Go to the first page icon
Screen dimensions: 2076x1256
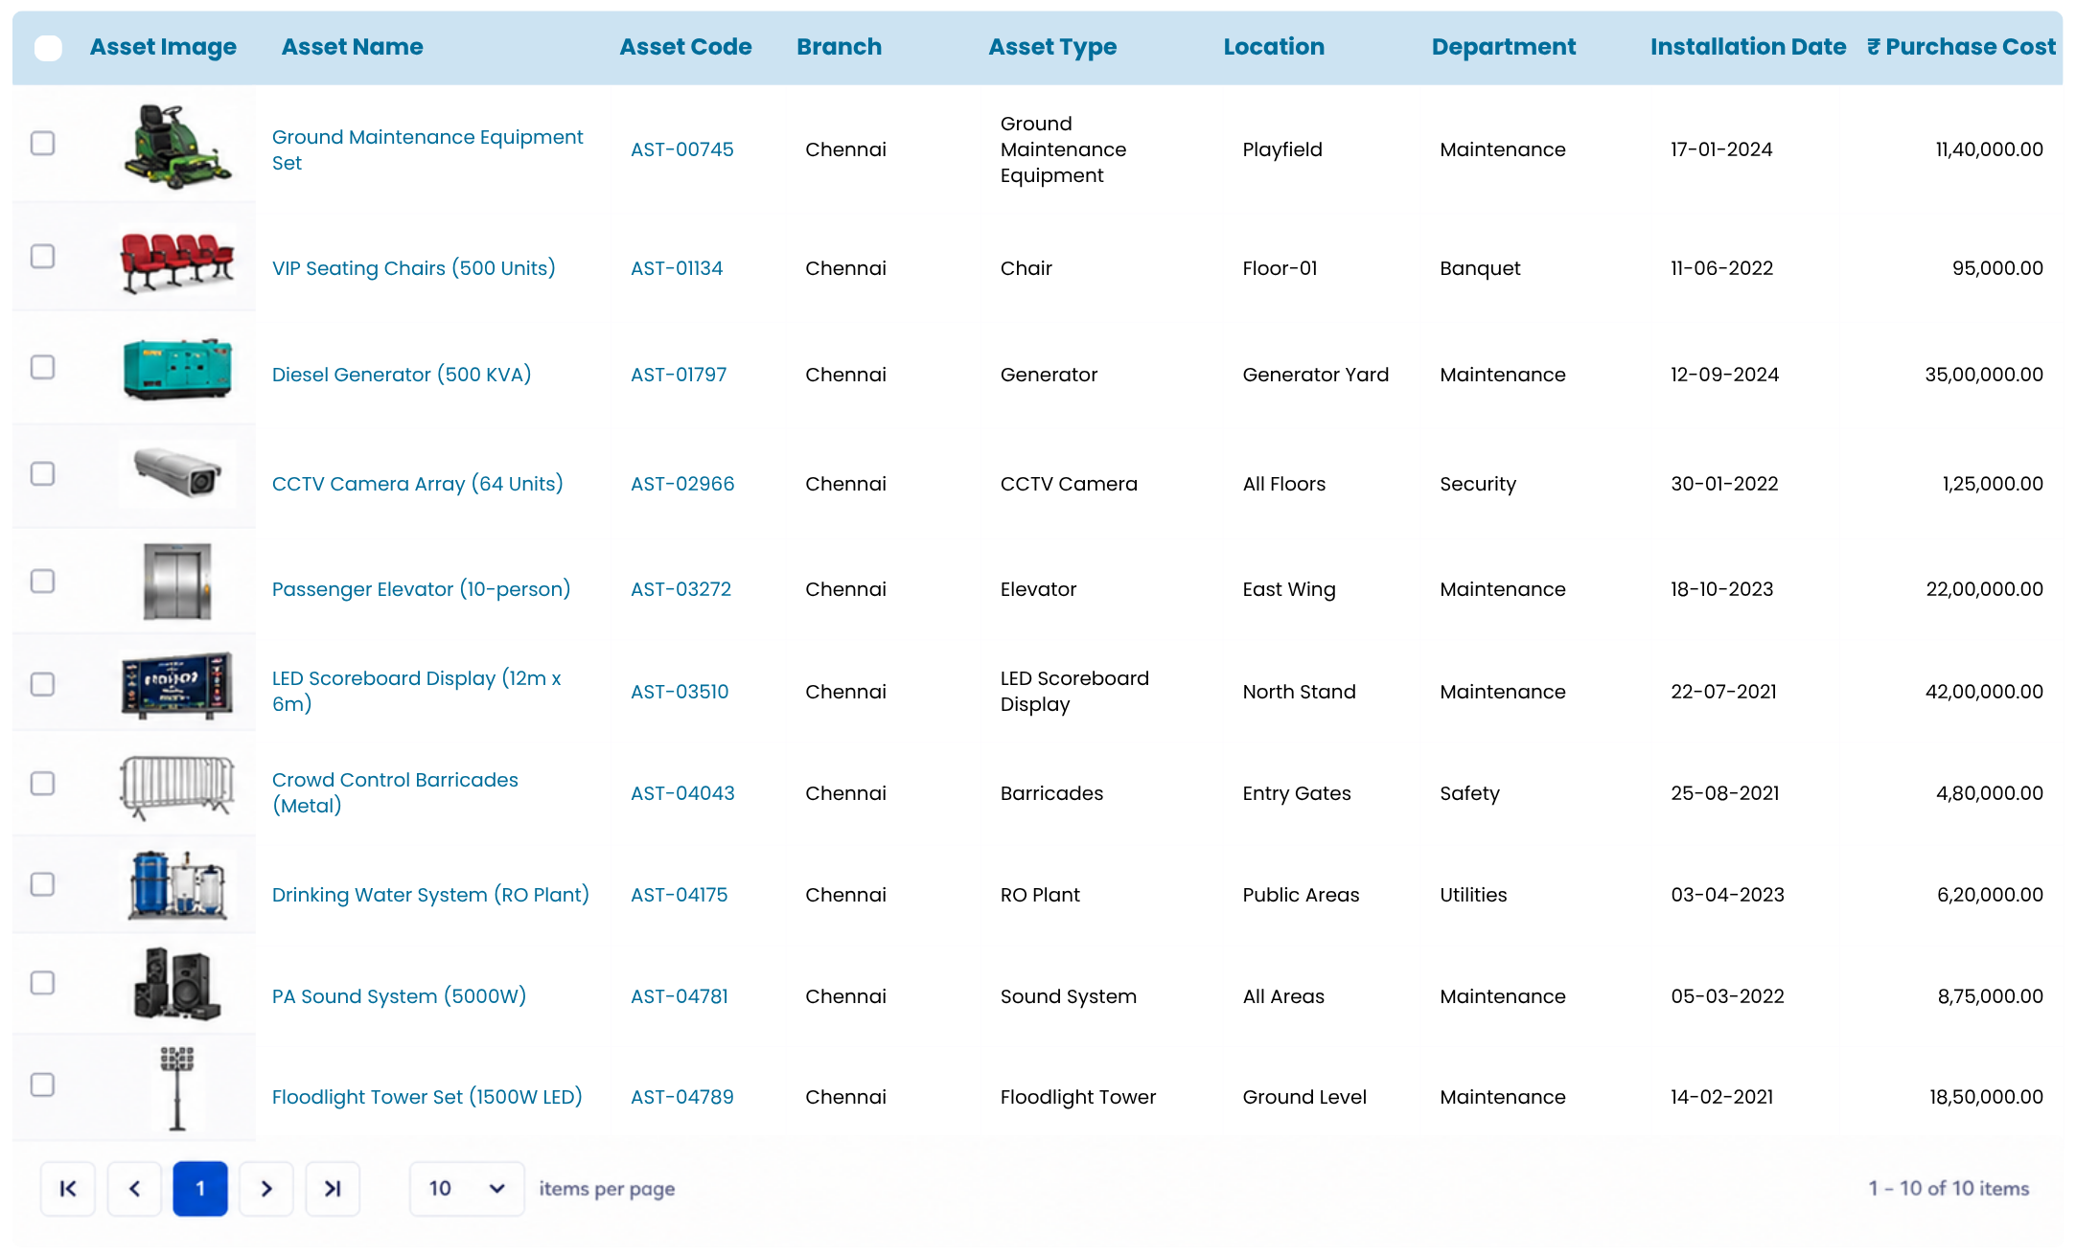coord(68,1188)
